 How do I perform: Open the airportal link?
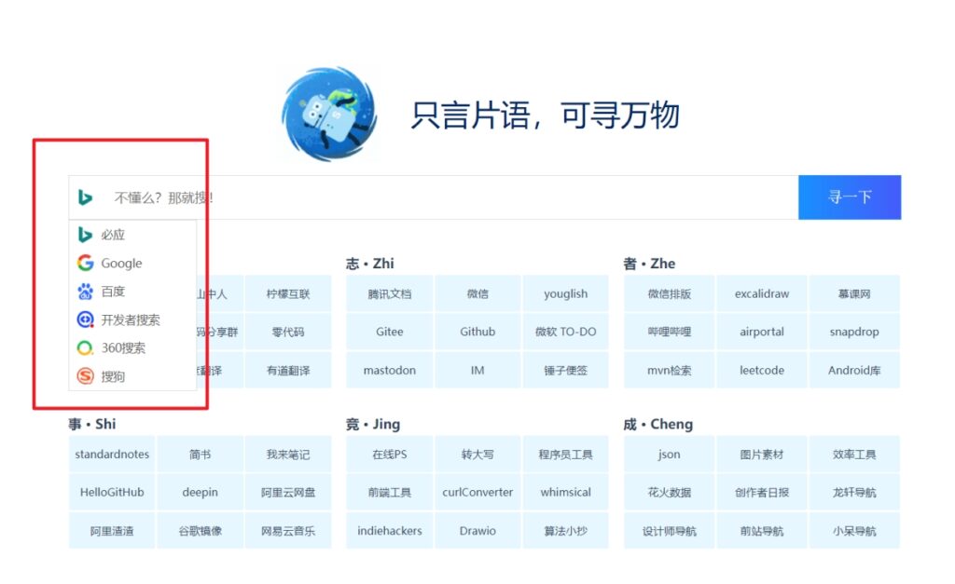pos(762,332)
